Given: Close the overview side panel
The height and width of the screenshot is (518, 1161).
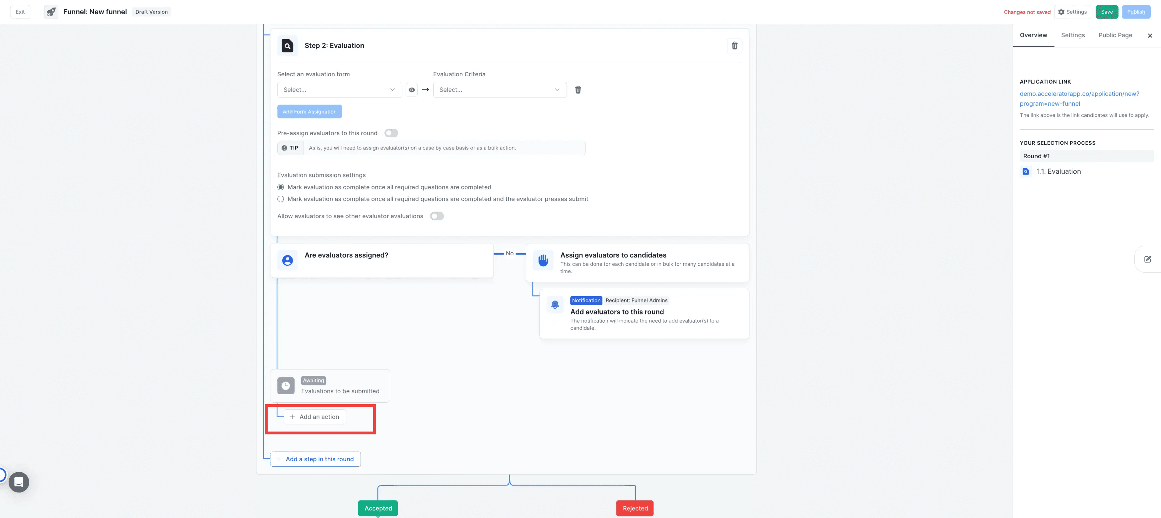Looking at the screenshot, I should pyautogui.click(x=1150, y=35).
